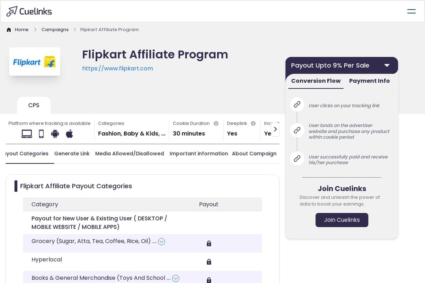Expand the Books & General Merchandise chevron
The image size is (425, 283).
point(176,279)
